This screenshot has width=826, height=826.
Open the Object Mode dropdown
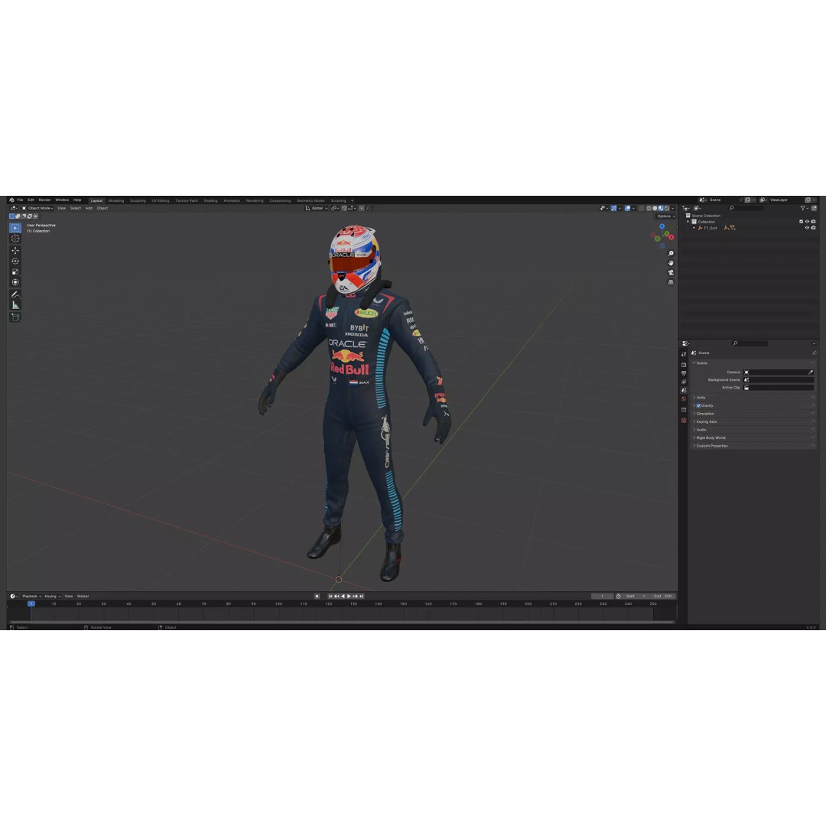pos(37,208)
